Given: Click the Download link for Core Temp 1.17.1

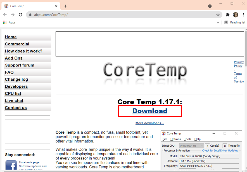Looking at the screenshot, I should [150, 111].
